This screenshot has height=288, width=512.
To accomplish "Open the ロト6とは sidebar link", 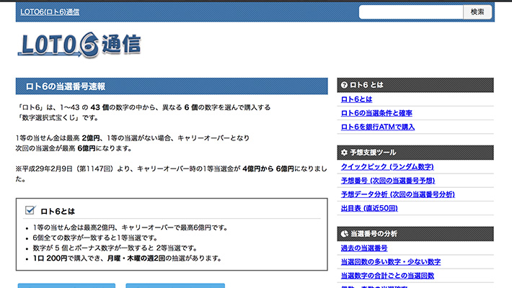I will tap(356, 99).
